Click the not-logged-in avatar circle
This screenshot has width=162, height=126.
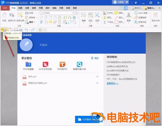pos(26,45)
